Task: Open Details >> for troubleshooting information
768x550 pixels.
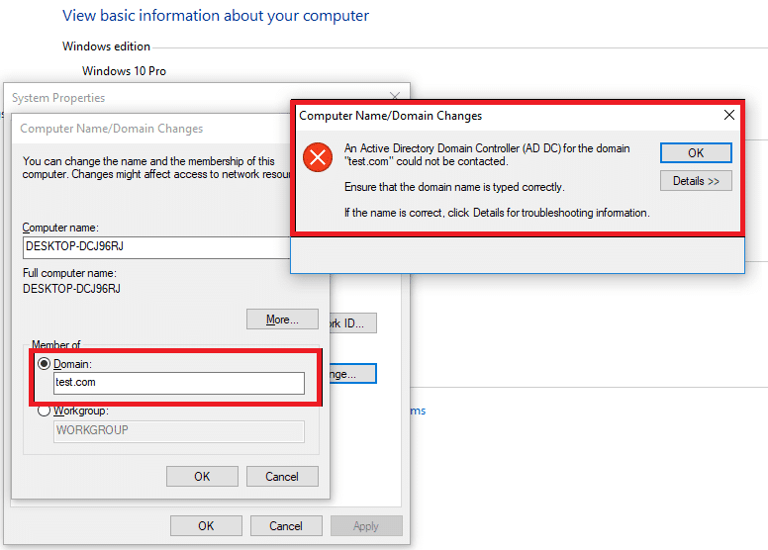Action: (696, 181)
